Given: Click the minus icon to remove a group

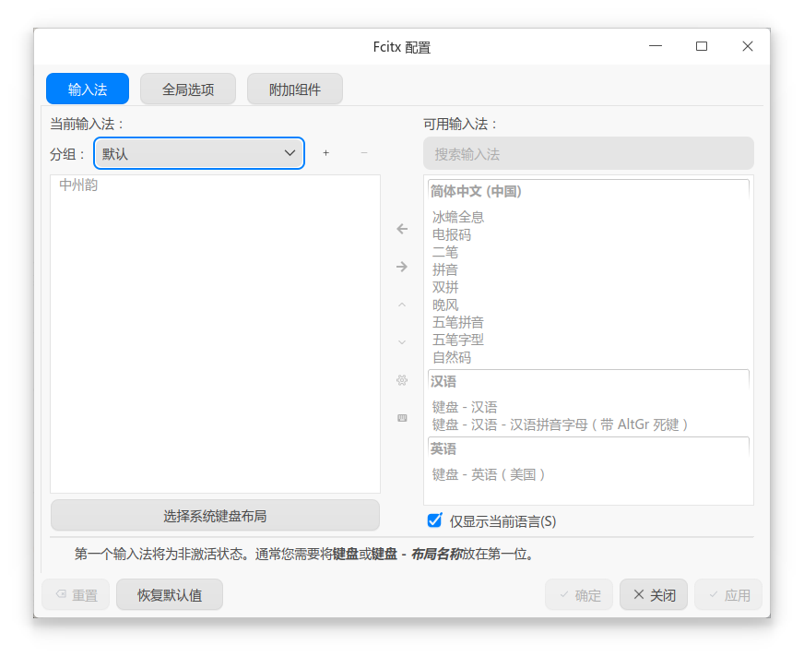Looking at the screenshot, I should [x=363, y=153].
